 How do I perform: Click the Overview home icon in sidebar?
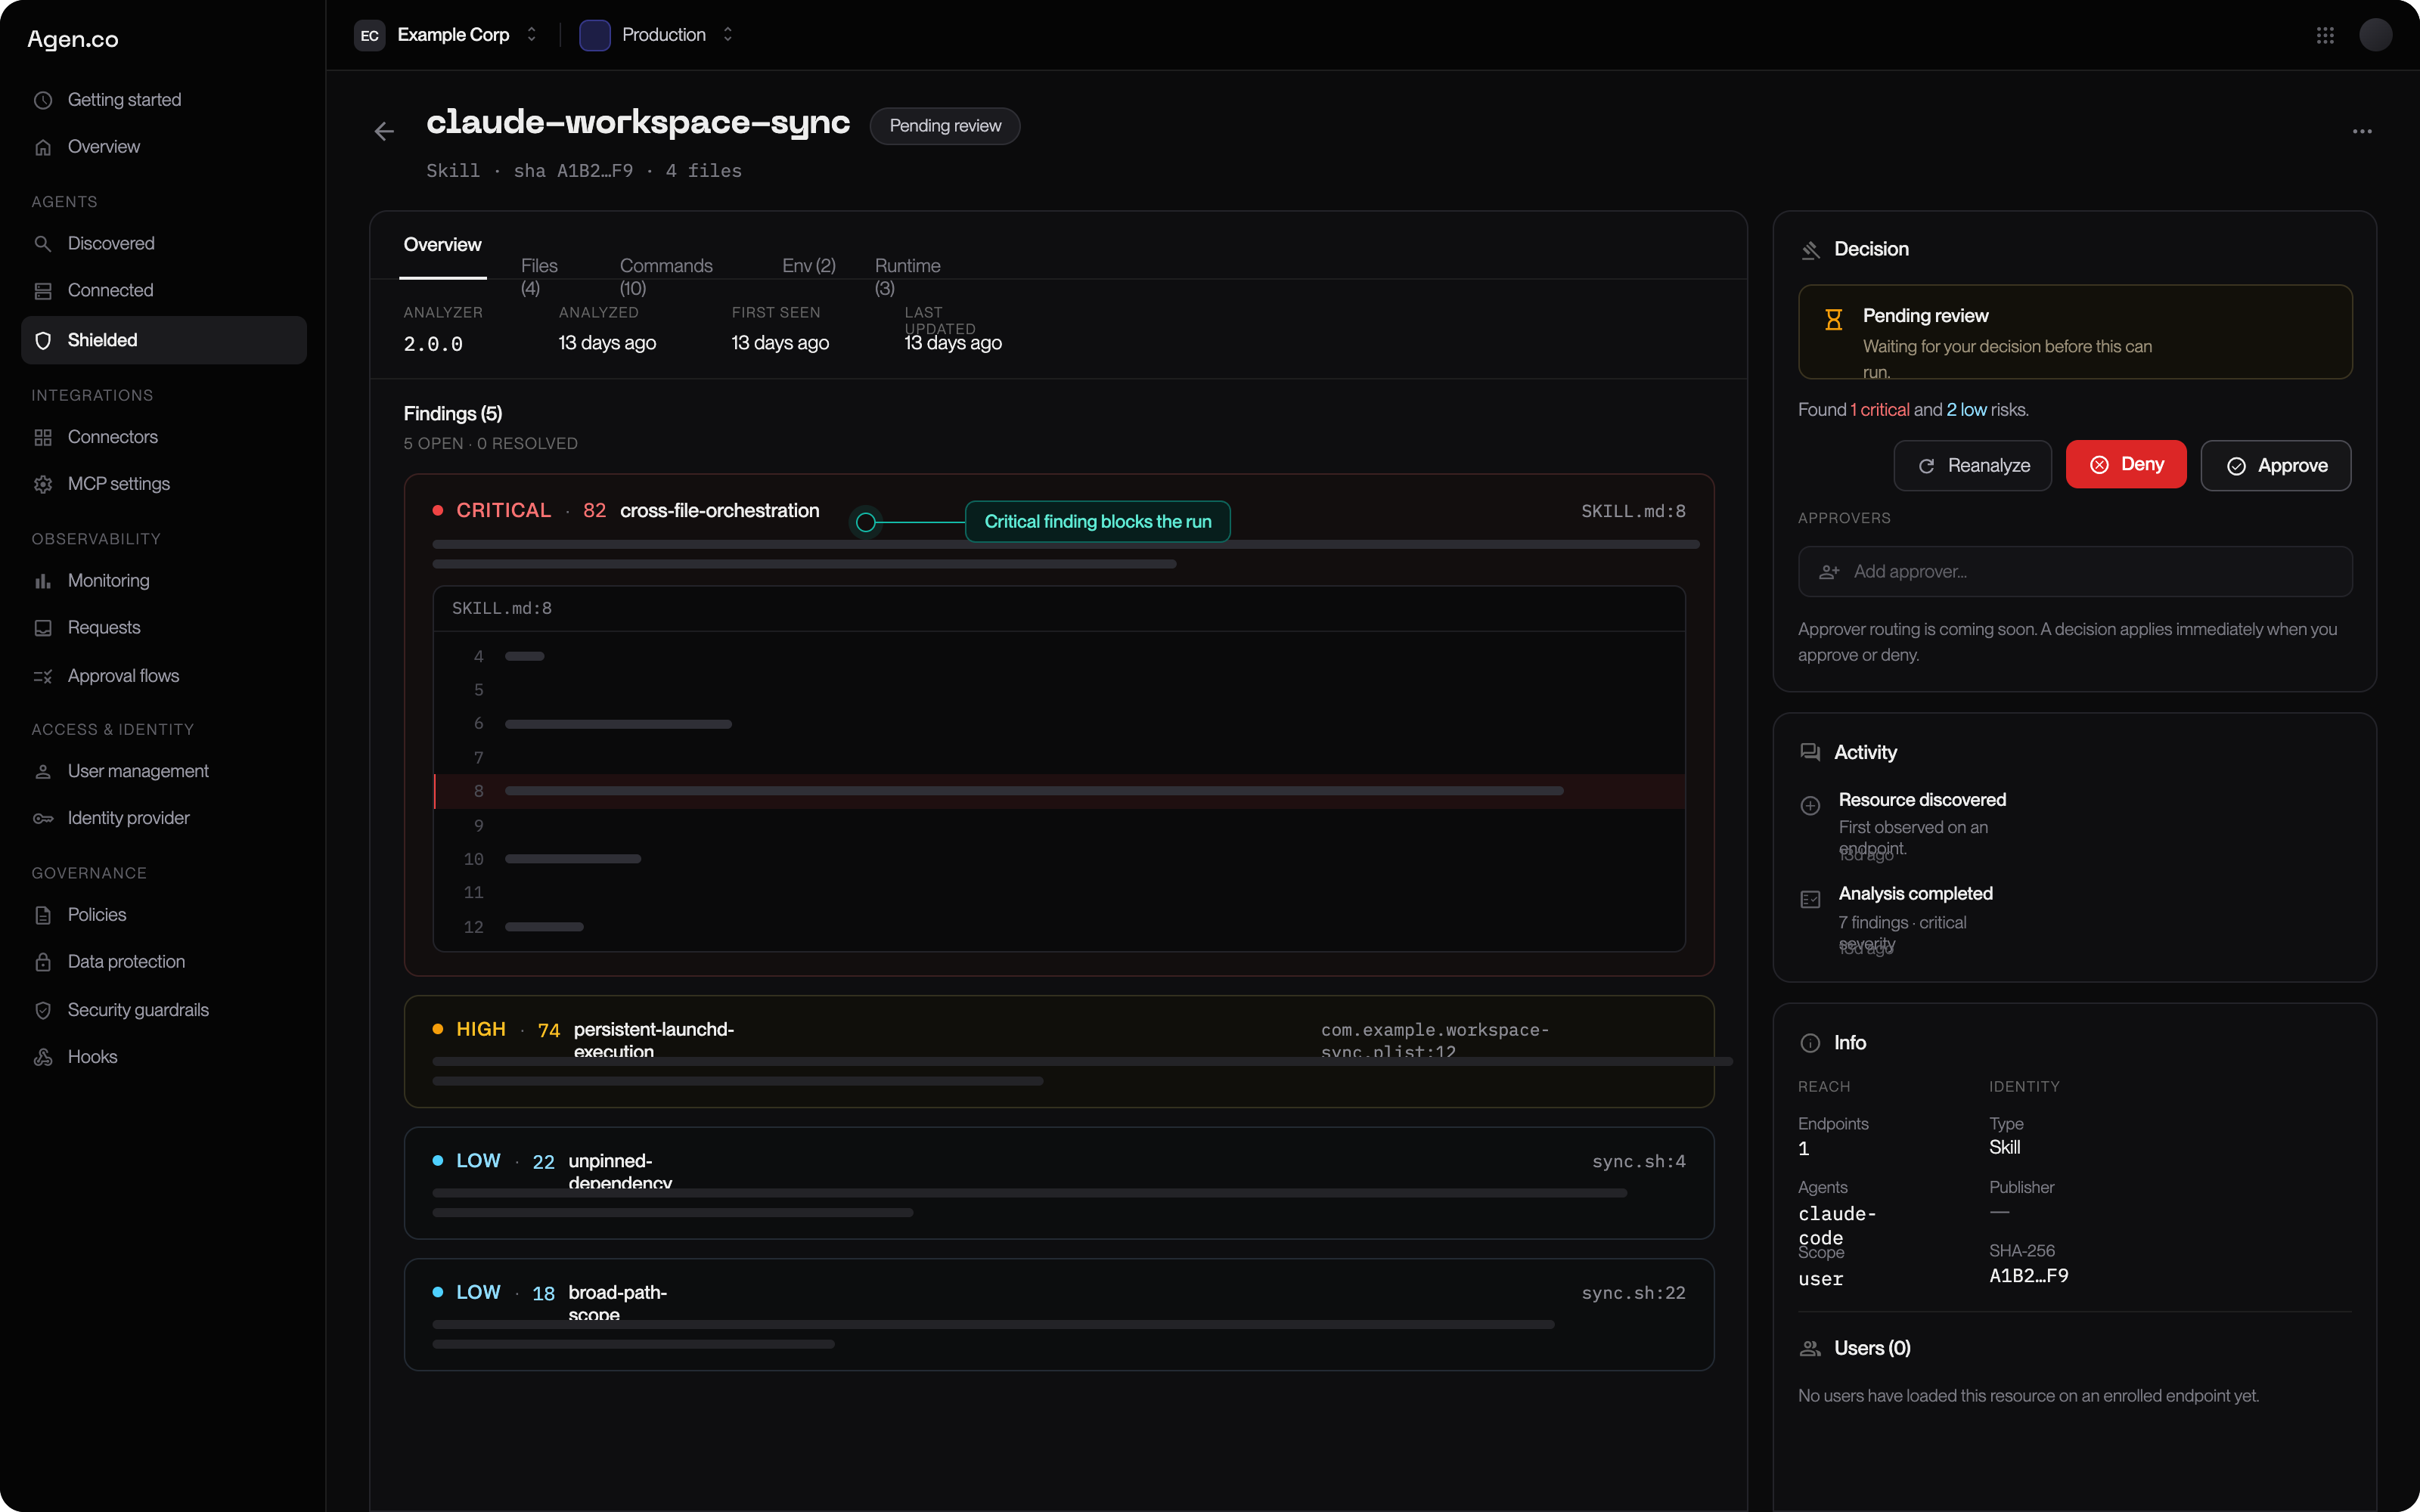click(x=43, y=147)
